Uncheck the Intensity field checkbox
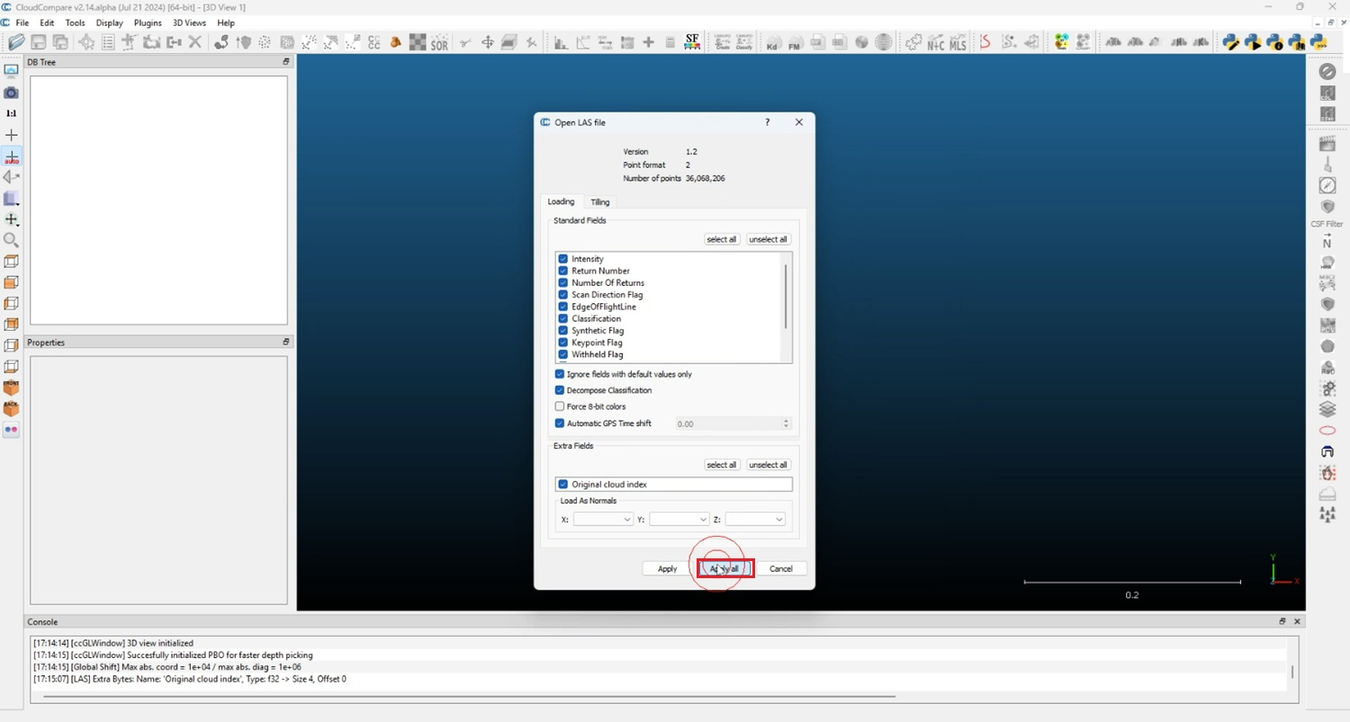Viewport: 1350px width, 722px height. pos(563,259)
